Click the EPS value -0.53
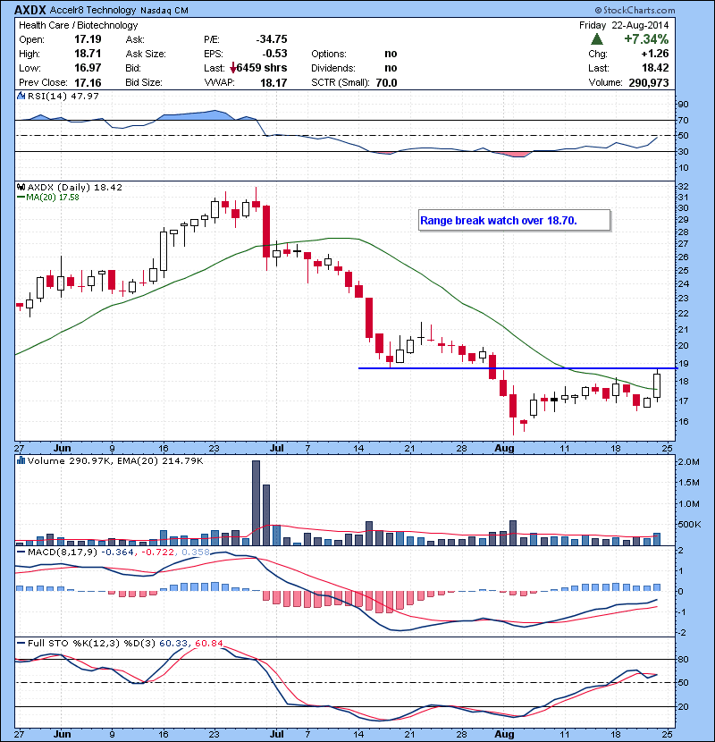Screen dimensions: 715x742 pos(275,54)
